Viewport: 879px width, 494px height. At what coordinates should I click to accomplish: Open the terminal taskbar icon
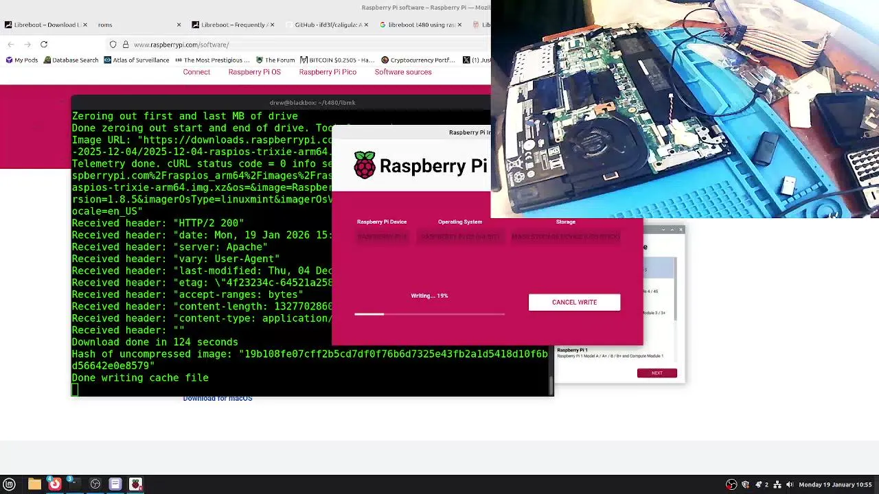coord(74,484)
